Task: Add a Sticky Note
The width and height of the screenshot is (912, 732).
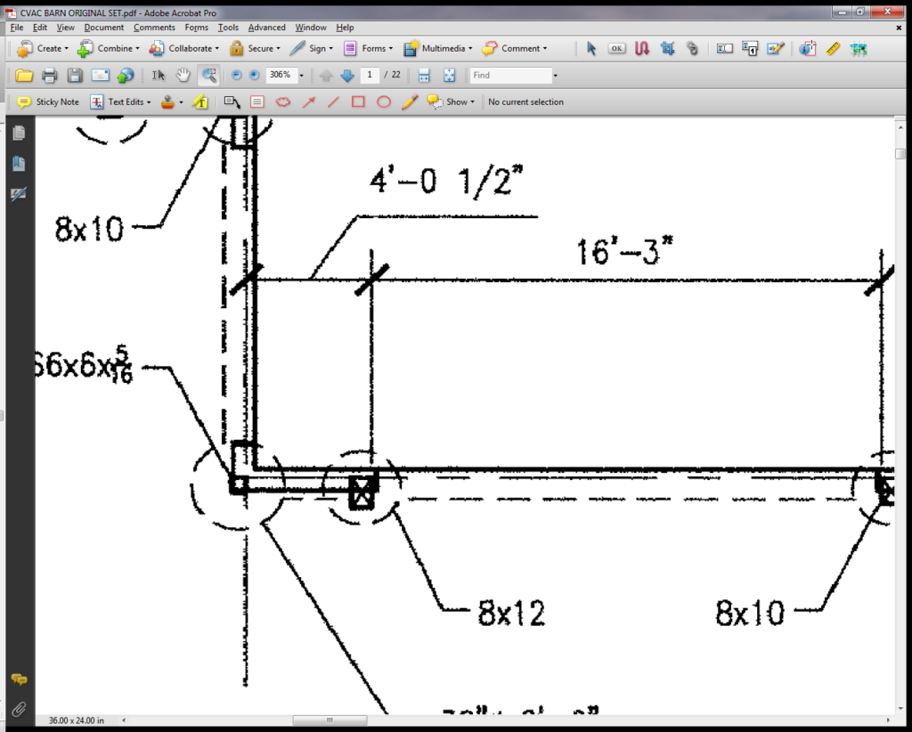Action: point(48,102)
